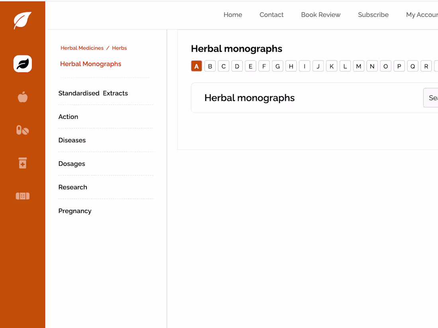Go to the Diseases section
This screenshot has height=328, width=438.
point(72,140)
